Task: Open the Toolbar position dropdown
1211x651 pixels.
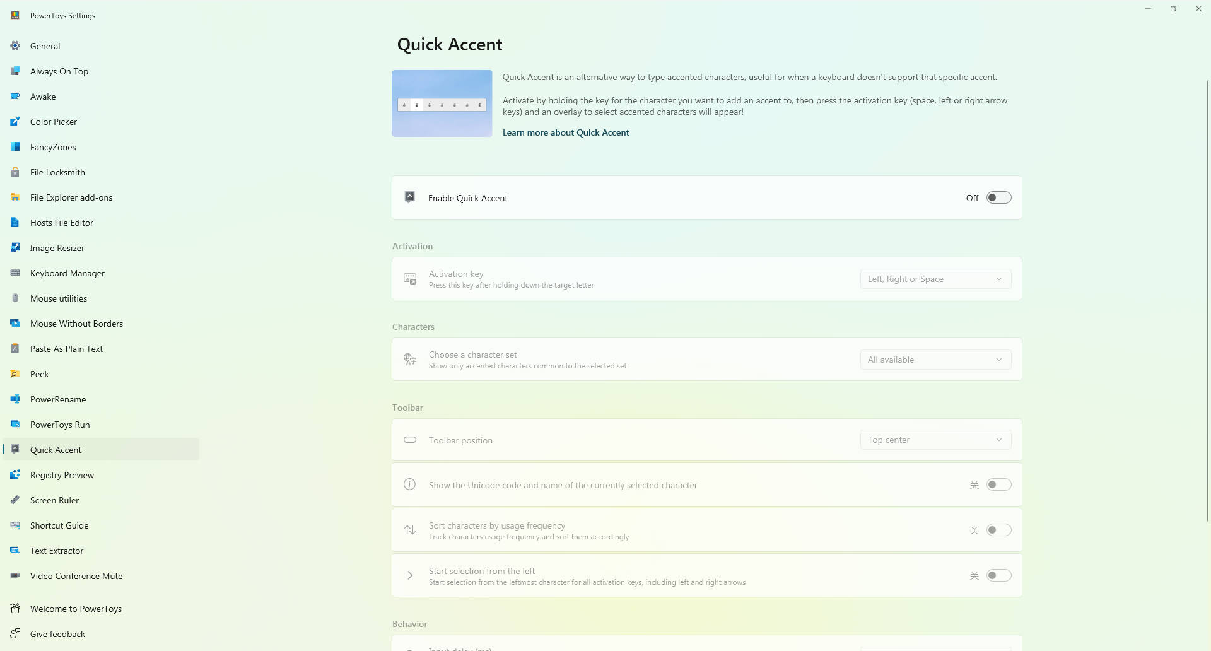Action: (x=935, y=440)
